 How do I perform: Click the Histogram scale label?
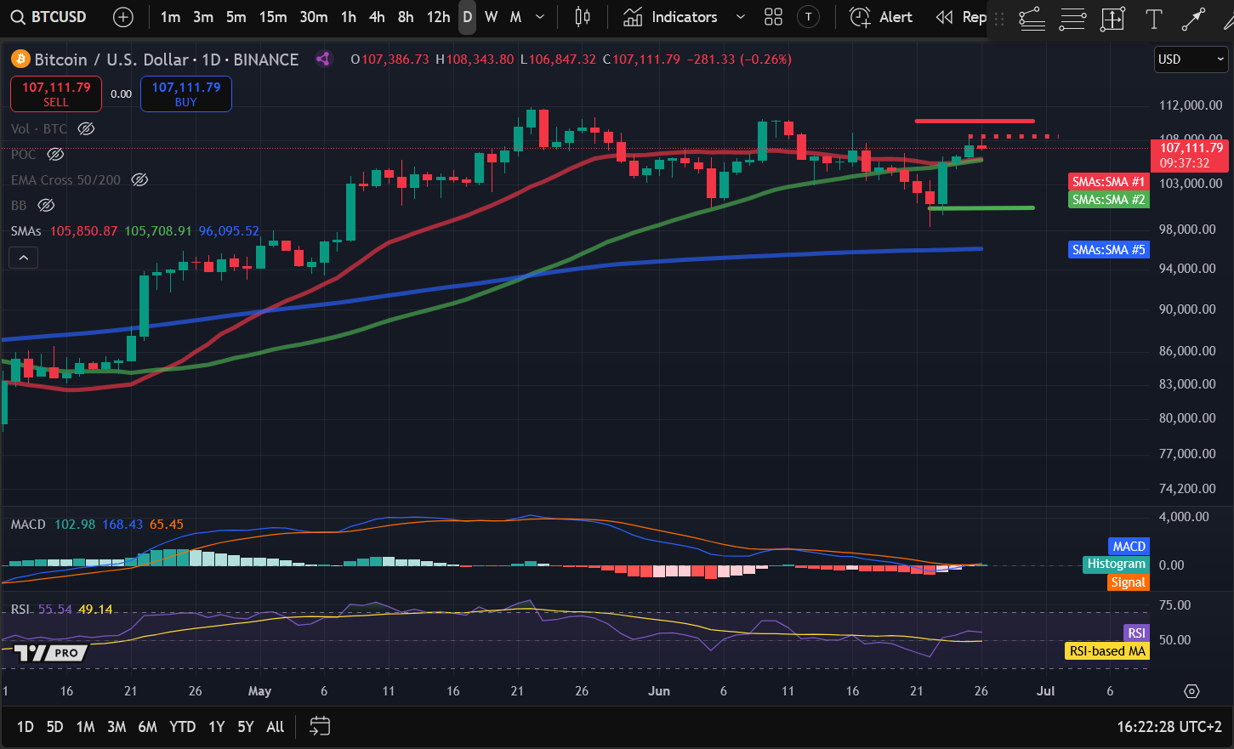(1116, 564)
